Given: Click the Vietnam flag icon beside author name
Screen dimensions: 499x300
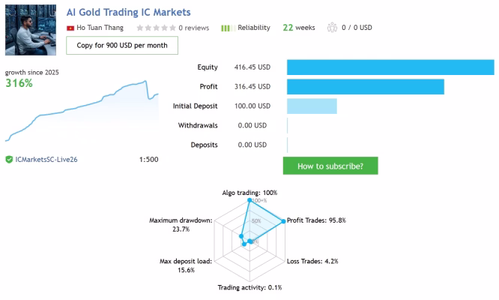Looking at the screenshot, I should (x=70, y=28).
